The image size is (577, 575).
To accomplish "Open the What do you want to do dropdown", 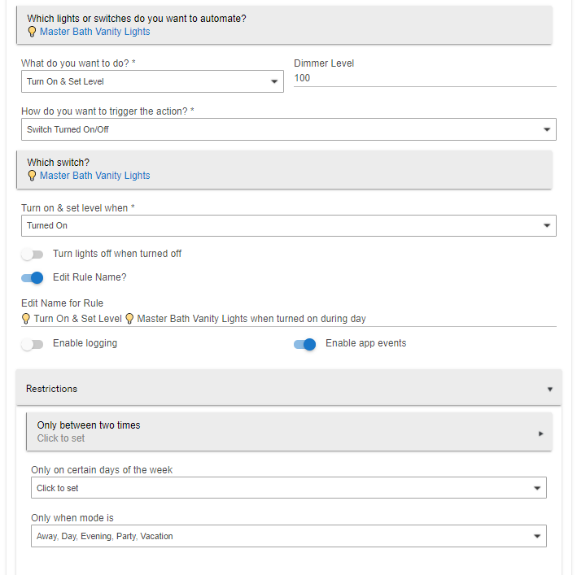I will 152,81.
